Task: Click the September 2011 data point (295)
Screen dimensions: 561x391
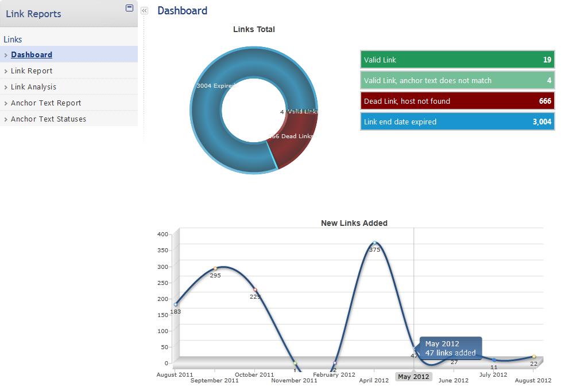Action: [215, 268]
